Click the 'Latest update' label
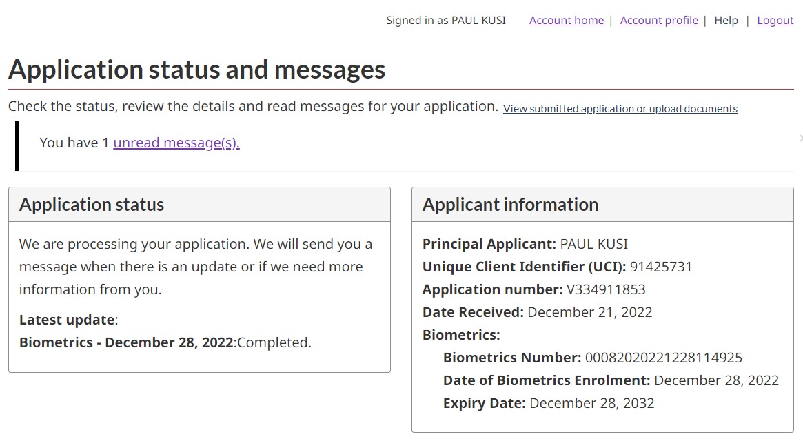 [x=67, y=320]
